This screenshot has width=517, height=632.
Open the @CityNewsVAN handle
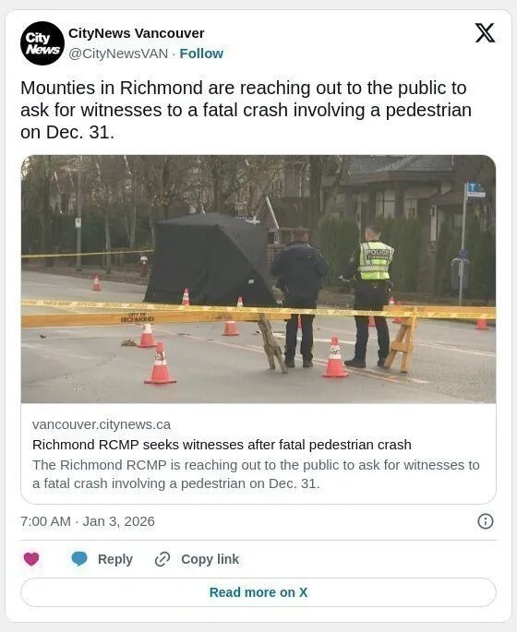coord(118,54)
